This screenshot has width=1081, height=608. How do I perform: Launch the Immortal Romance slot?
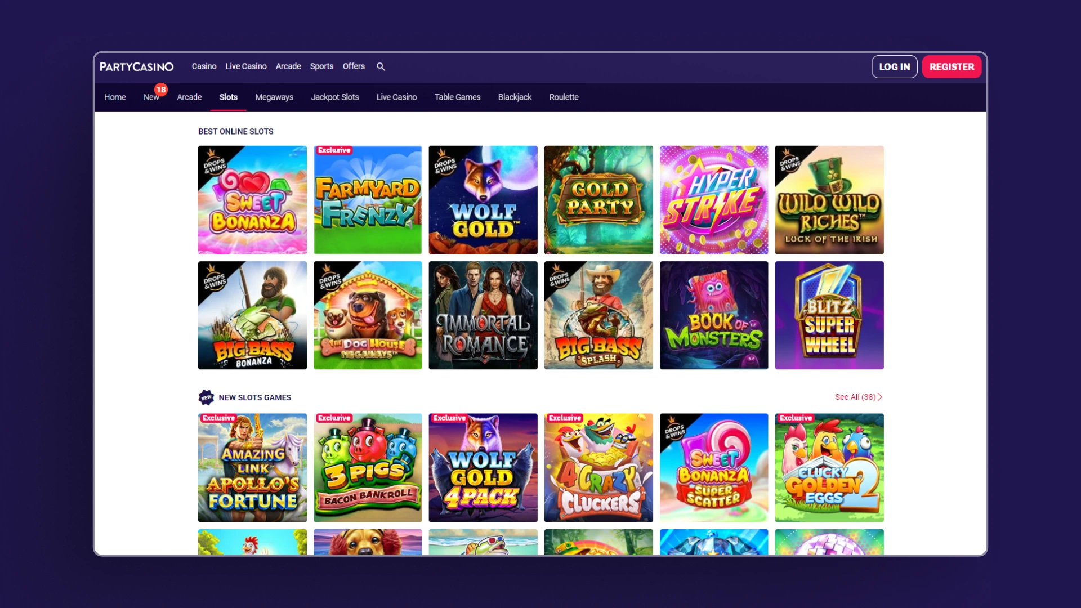point(483,315)
